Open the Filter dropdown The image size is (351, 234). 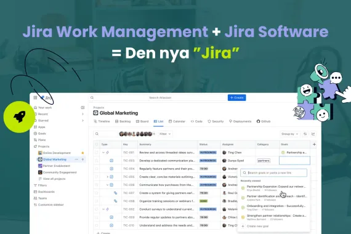coord(165,134)
